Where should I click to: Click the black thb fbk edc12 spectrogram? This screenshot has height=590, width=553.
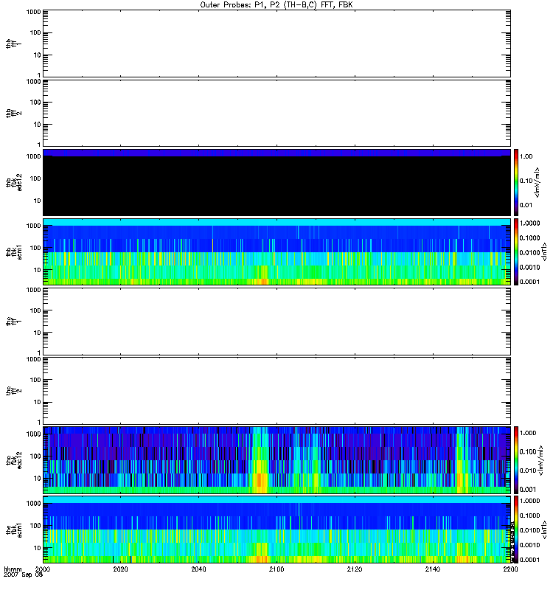click(x=277, y=182)
